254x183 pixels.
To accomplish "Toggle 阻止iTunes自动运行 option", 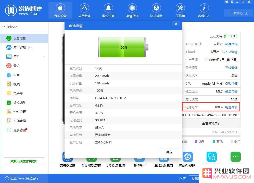I will [x=7, y=178].
